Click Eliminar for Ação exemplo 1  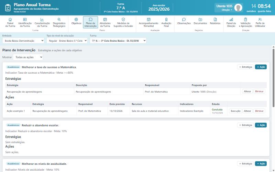259,111
